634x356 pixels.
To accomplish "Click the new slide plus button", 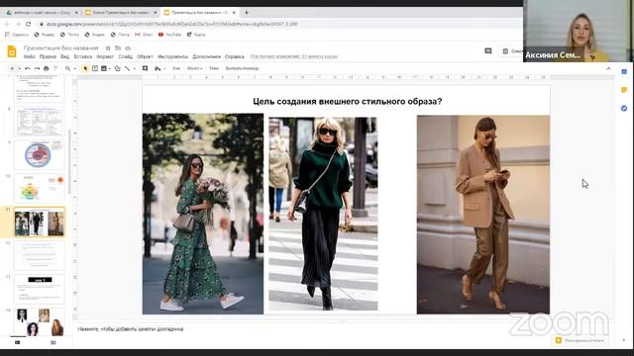I will click(x=12, y=68).
